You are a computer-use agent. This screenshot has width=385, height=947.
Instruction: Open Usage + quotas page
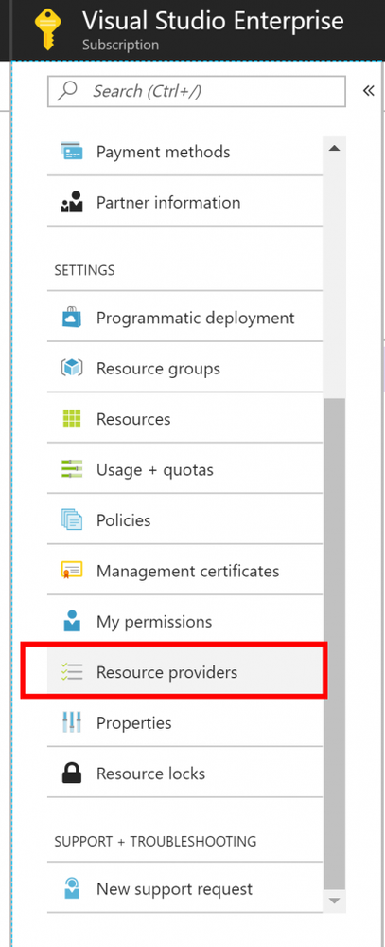[x=185, y=469]
